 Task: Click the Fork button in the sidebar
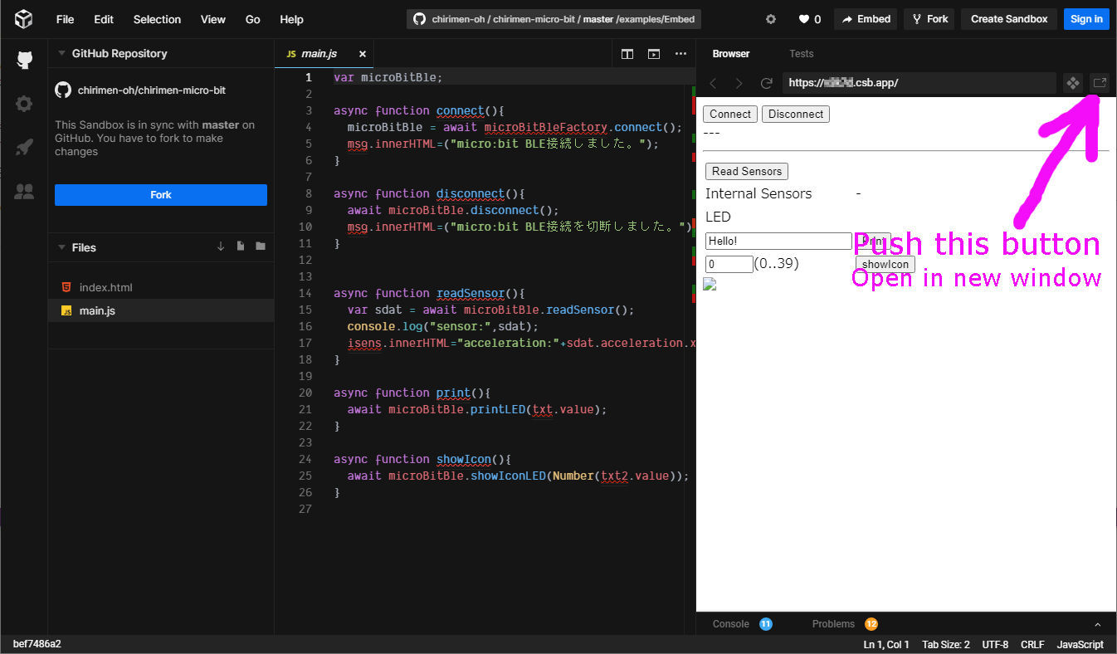[x=160, y=194]
